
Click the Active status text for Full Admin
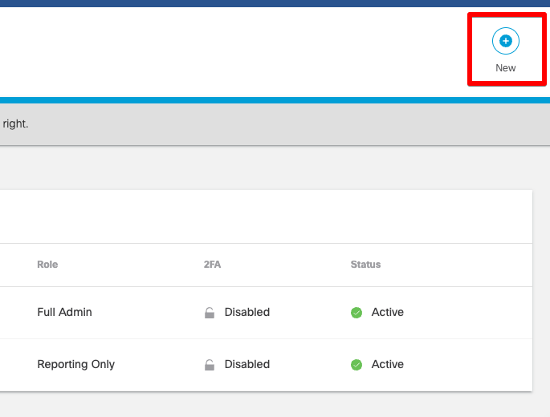387,312
